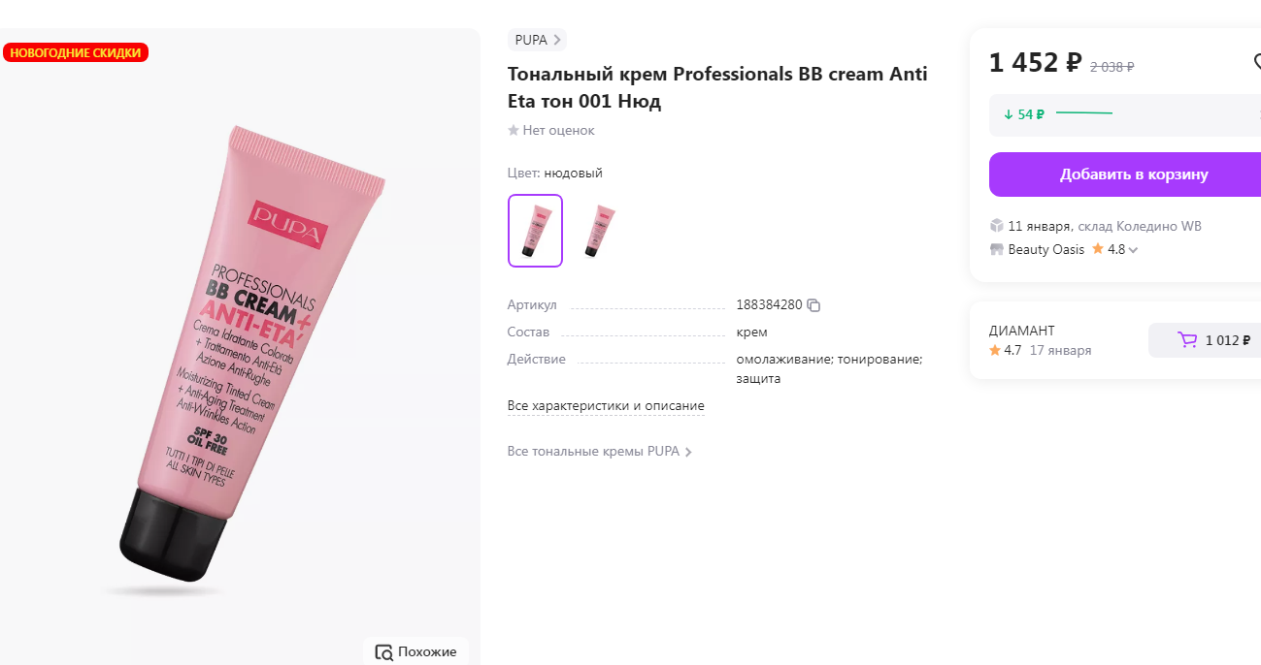Open brand page via PUPA breadcrumb chevron
1261x665 pixels.
[559, 40]
